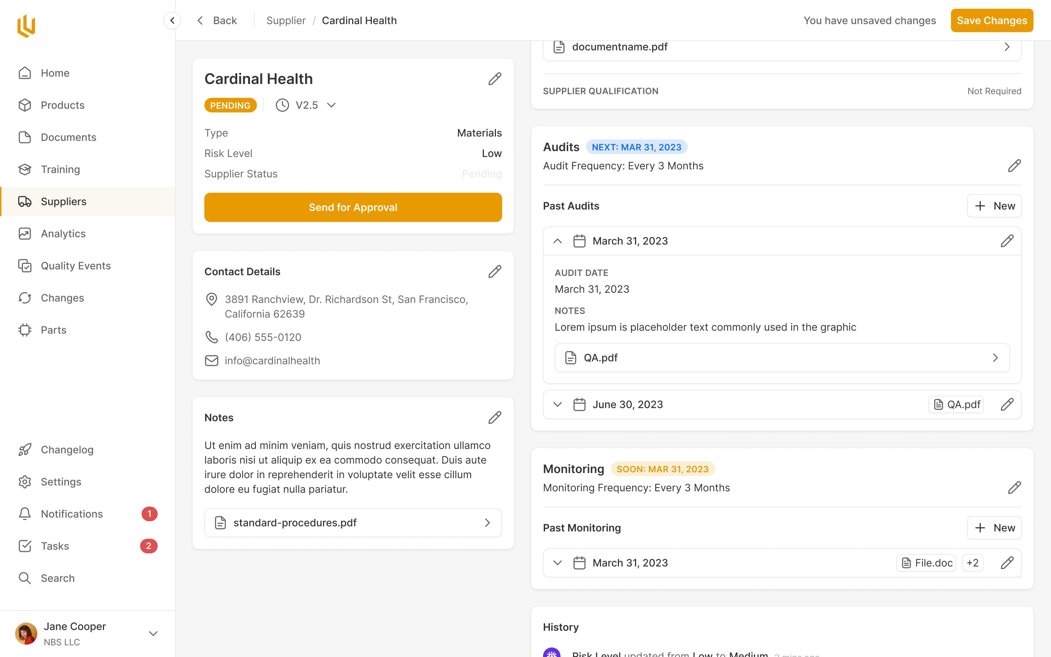
Task: Go to Quality Events in sidebar
Action: point(76,266)
